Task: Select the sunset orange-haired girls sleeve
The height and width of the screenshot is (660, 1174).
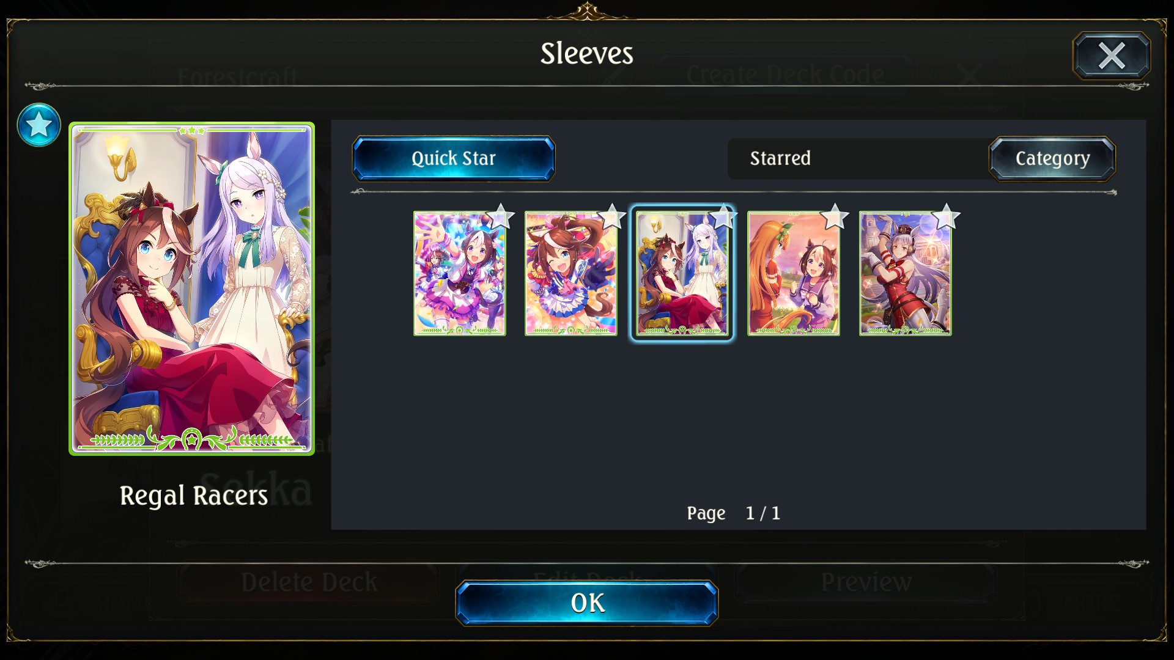Action: coord(794,273)
